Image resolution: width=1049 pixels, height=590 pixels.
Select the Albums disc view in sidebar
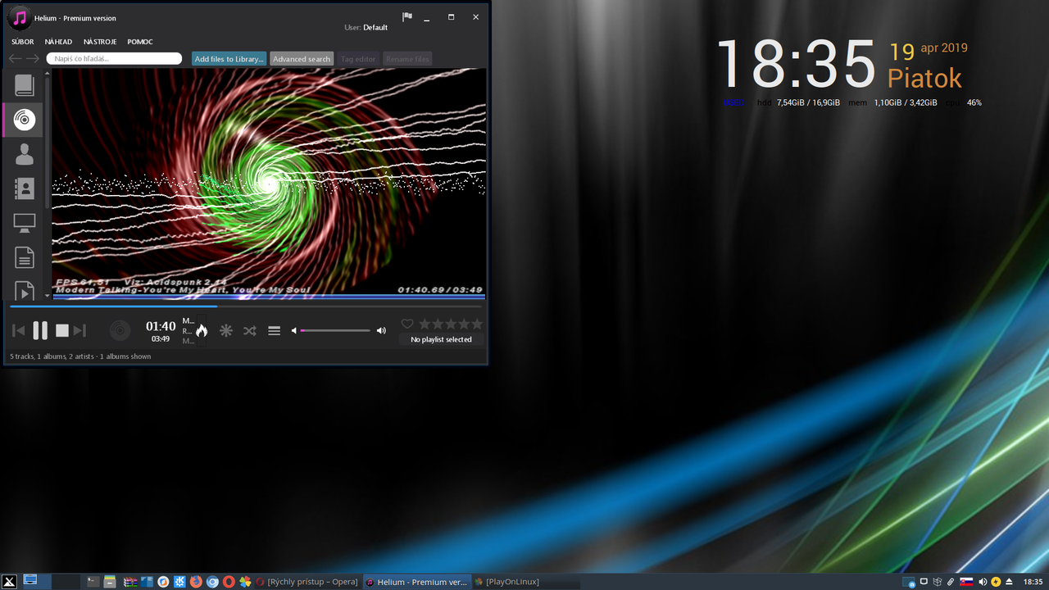pos(25,120)
